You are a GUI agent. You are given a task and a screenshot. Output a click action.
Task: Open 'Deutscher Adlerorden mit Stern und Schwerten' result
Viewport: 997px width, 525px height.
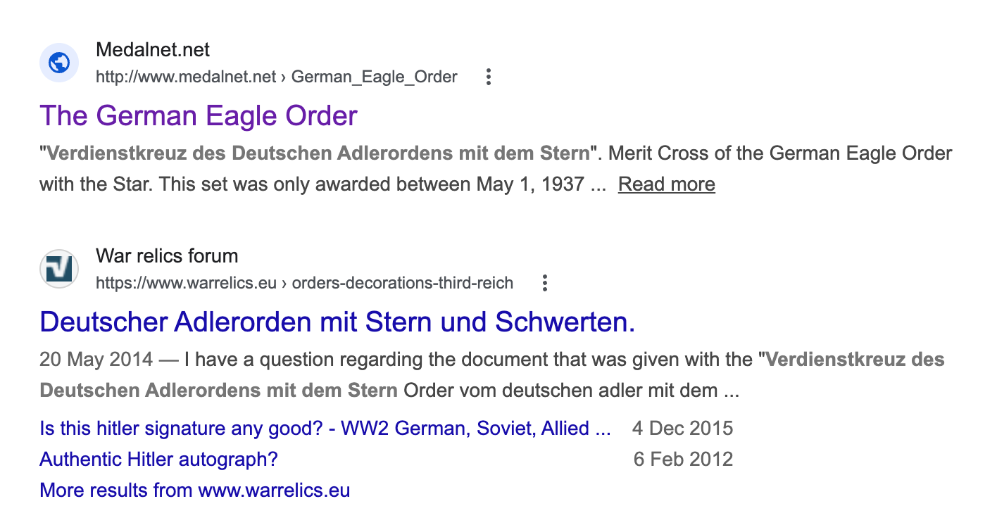[337, 322]
